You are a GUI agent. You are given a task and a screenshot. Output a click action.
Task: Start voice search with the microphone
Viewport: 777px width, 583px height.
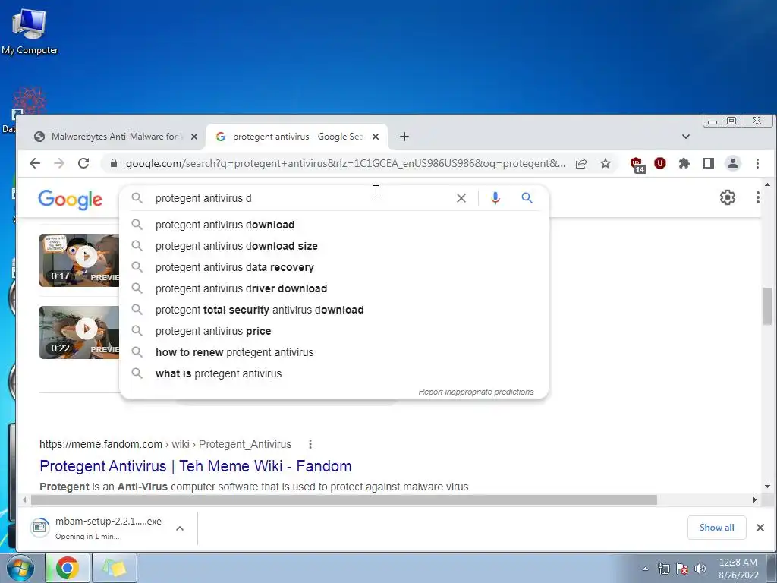(495, 198)
